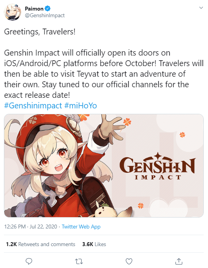This screenshot has height=268, width=208.
Task: View the 3.6K Likes list
Action: [x=94, y=244]
